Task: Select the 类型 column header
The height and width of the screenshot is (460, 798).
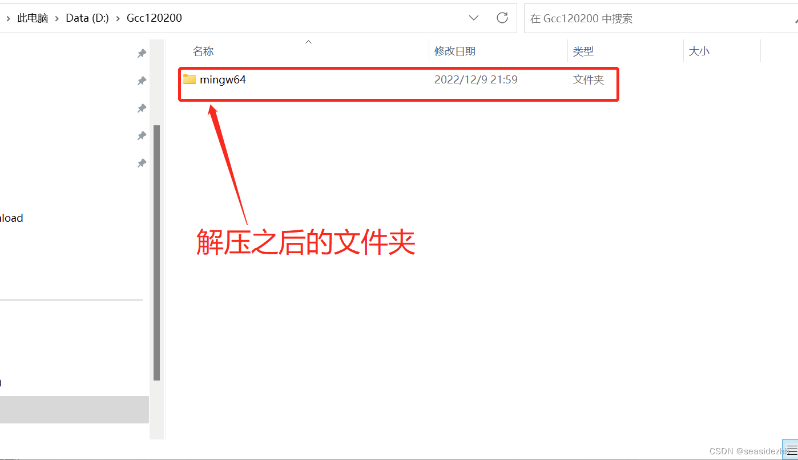Action: [x=583, y=51]
